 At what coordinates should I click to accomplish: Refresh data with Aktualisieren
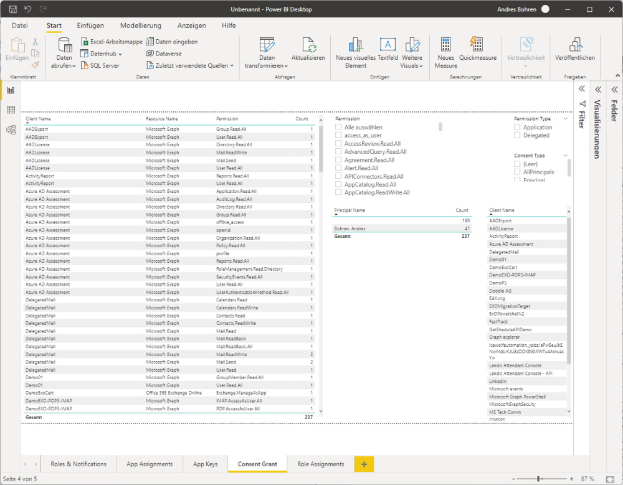click(x=308, y=49)
